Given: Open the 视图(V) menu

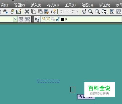Looking at the screenshot, I should point(19,5).
